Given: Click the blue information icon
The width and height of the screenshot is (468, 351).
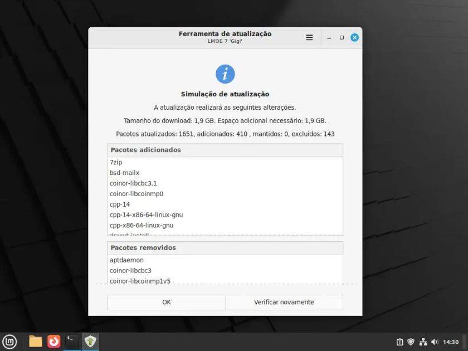Looking at the screenshot, I should [225, 74].
